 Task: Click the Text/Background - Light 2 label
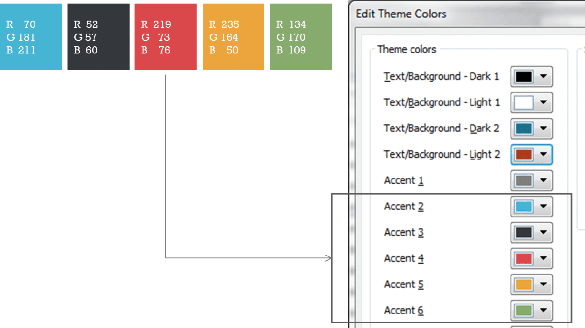pos(441,155)
